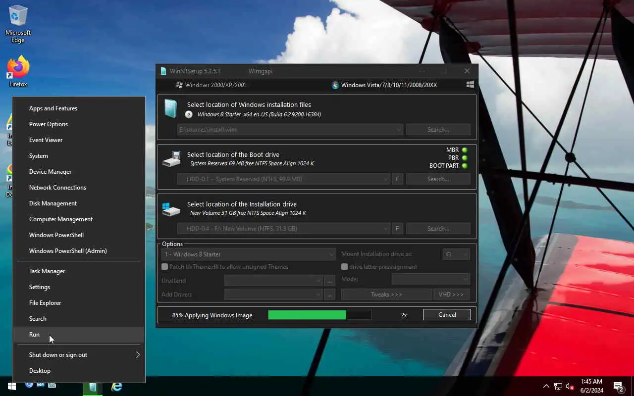
Task: Click the green MBR status light
Action: 465,150
